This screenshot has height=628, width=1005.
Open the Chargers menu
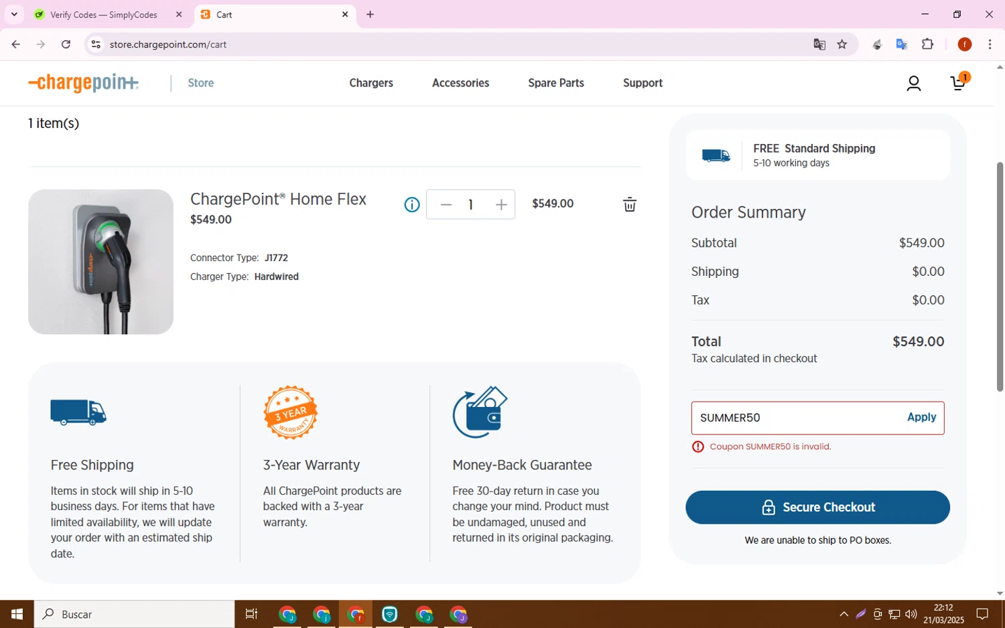point(371,83)
